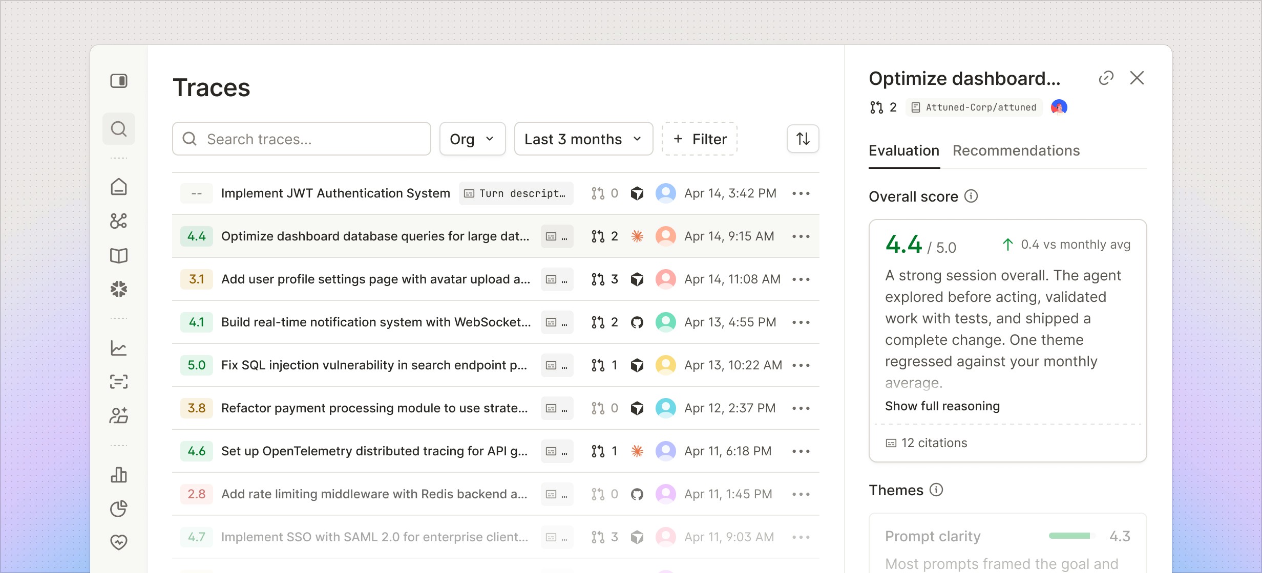This screenshot has width=1262, height=573.
Task: Open the connected nodes icon in sidebar
Action: (x=119, y=221)
